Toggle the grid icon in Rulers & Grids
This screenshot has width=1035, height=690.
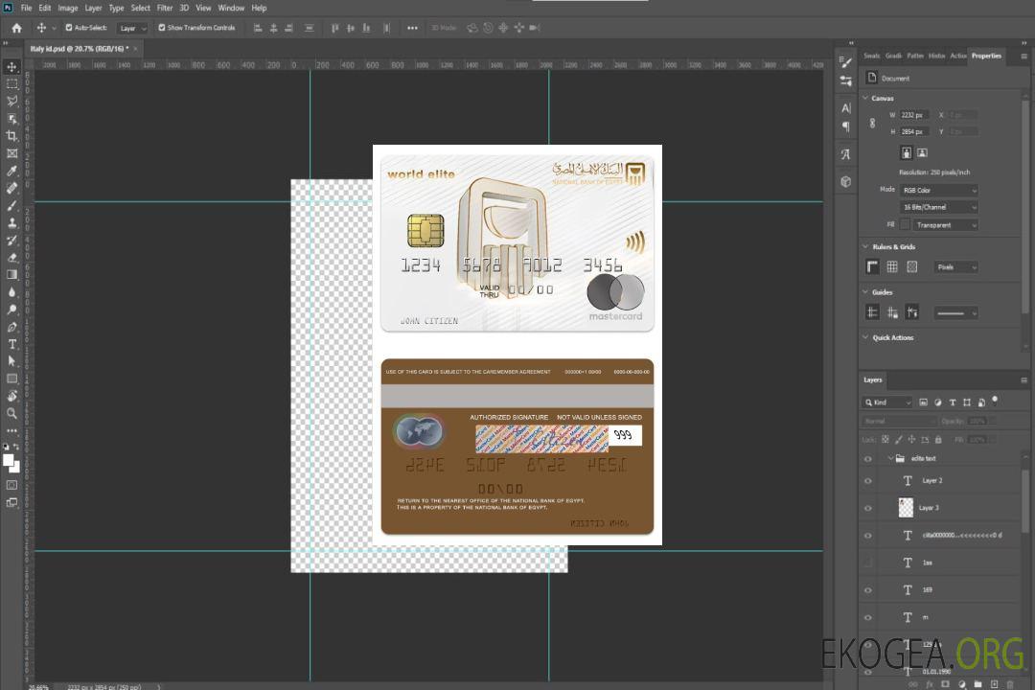point(892,267)
